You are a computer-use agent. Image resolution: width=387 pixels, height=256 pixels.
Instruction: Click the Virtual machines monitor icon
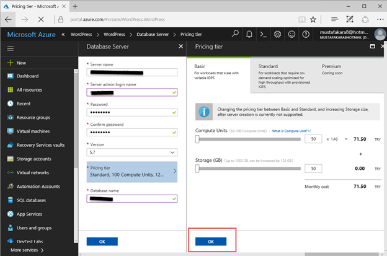coord(10,131)
